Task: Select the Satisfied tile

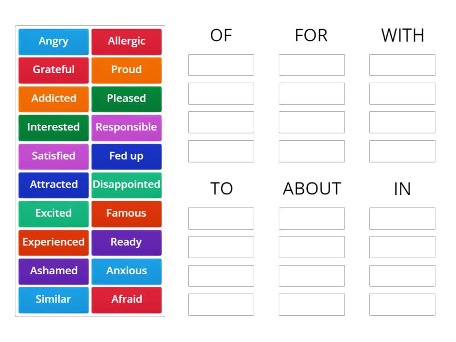Action: [53, 156]
